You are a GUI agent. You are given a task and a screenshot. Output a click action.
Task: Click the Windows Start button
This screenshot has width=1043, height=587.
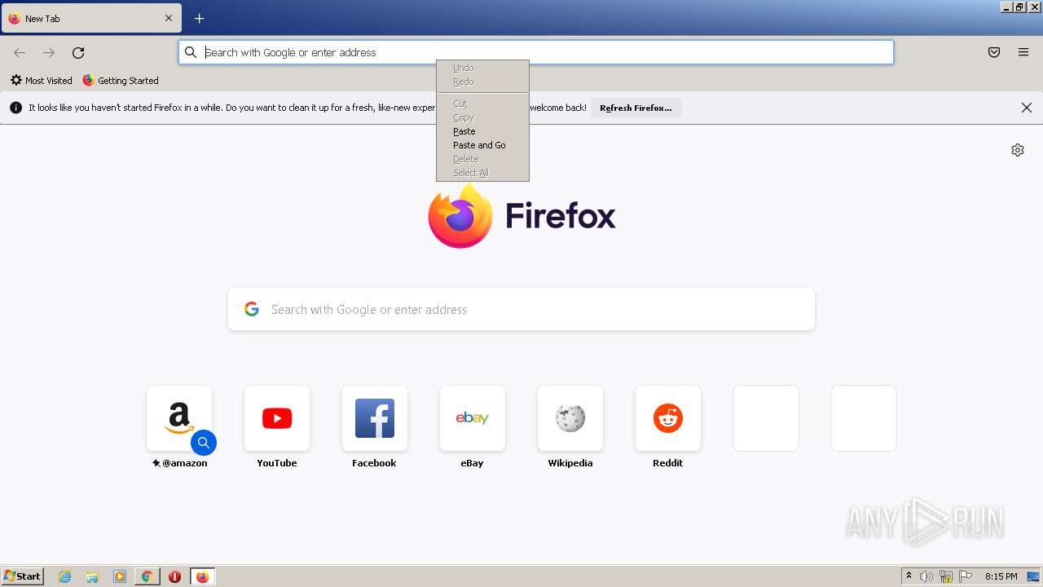tap(22, 576)
